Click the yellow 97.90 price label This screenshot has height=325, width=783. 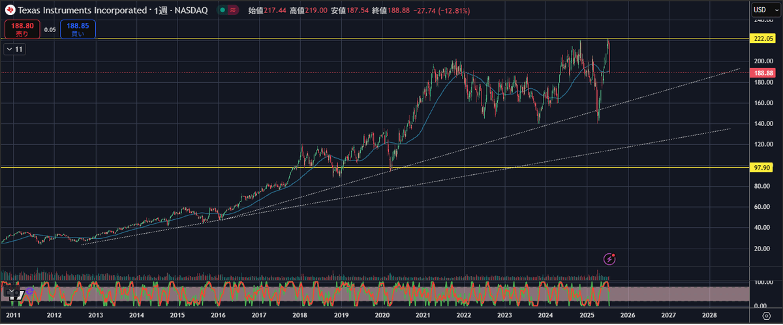click(763, 168)
